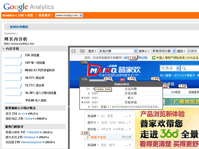Click the Overview breadcrumb
Screen dimensions: 199x149
click(10, 33)
